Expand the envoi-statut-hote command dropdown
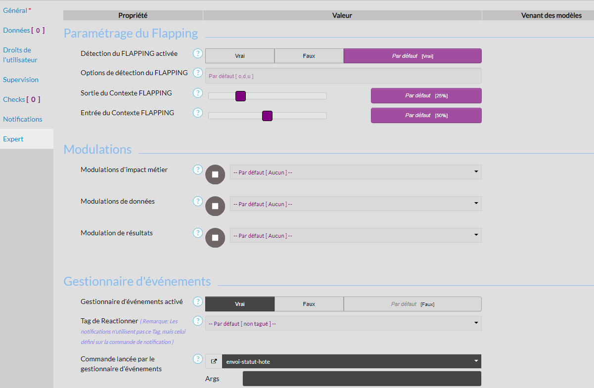Screen dimensions: 594x388 point(351,361)
